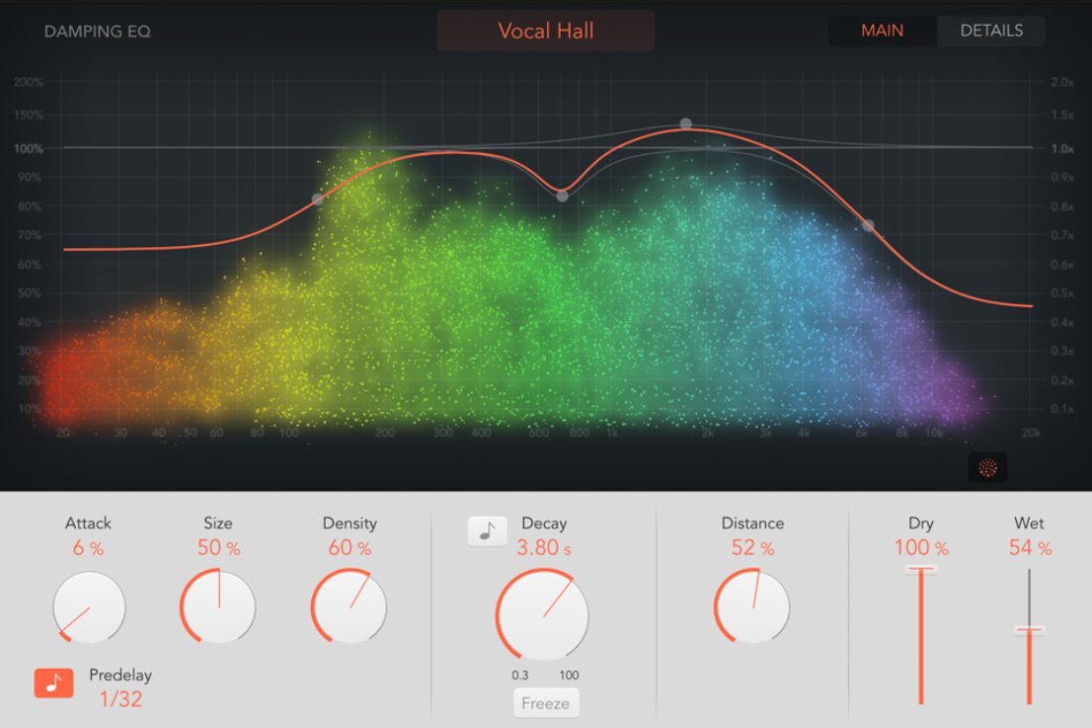Click the Attack knob
The image size is (1092, 728).
point(90,607)
